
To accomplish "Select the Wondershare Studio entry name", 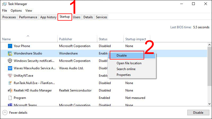I will [28, 53].
